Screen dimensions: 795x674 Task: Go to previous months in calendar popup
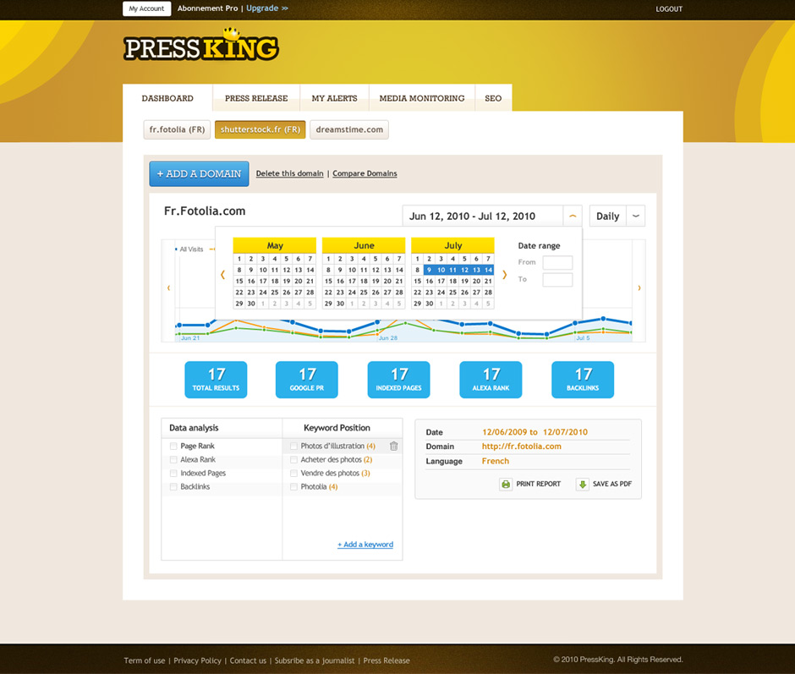222,275
